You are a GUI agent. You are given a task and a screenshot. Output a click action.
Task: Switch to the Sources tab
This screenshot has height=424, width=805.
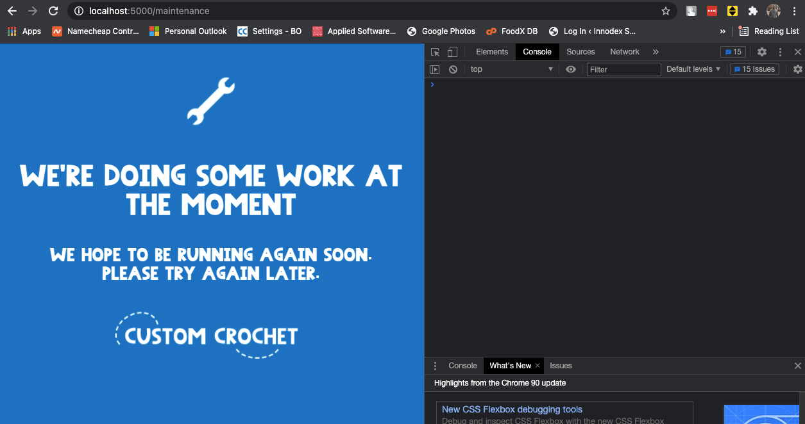(580, 52)
